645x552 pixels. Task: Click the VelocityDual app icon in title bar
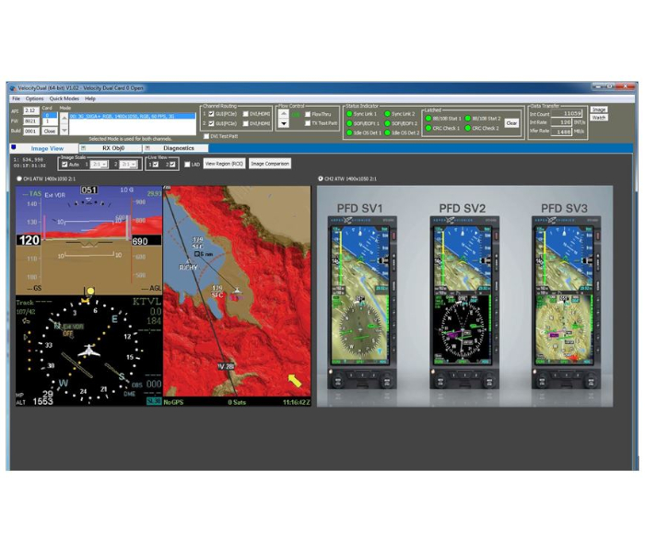pyautogui.click(x=13, y=88)
